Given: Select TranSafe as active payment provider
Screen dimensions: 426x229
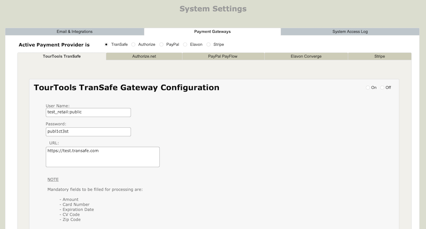Looking at the screenshot, I should [106, 44].
